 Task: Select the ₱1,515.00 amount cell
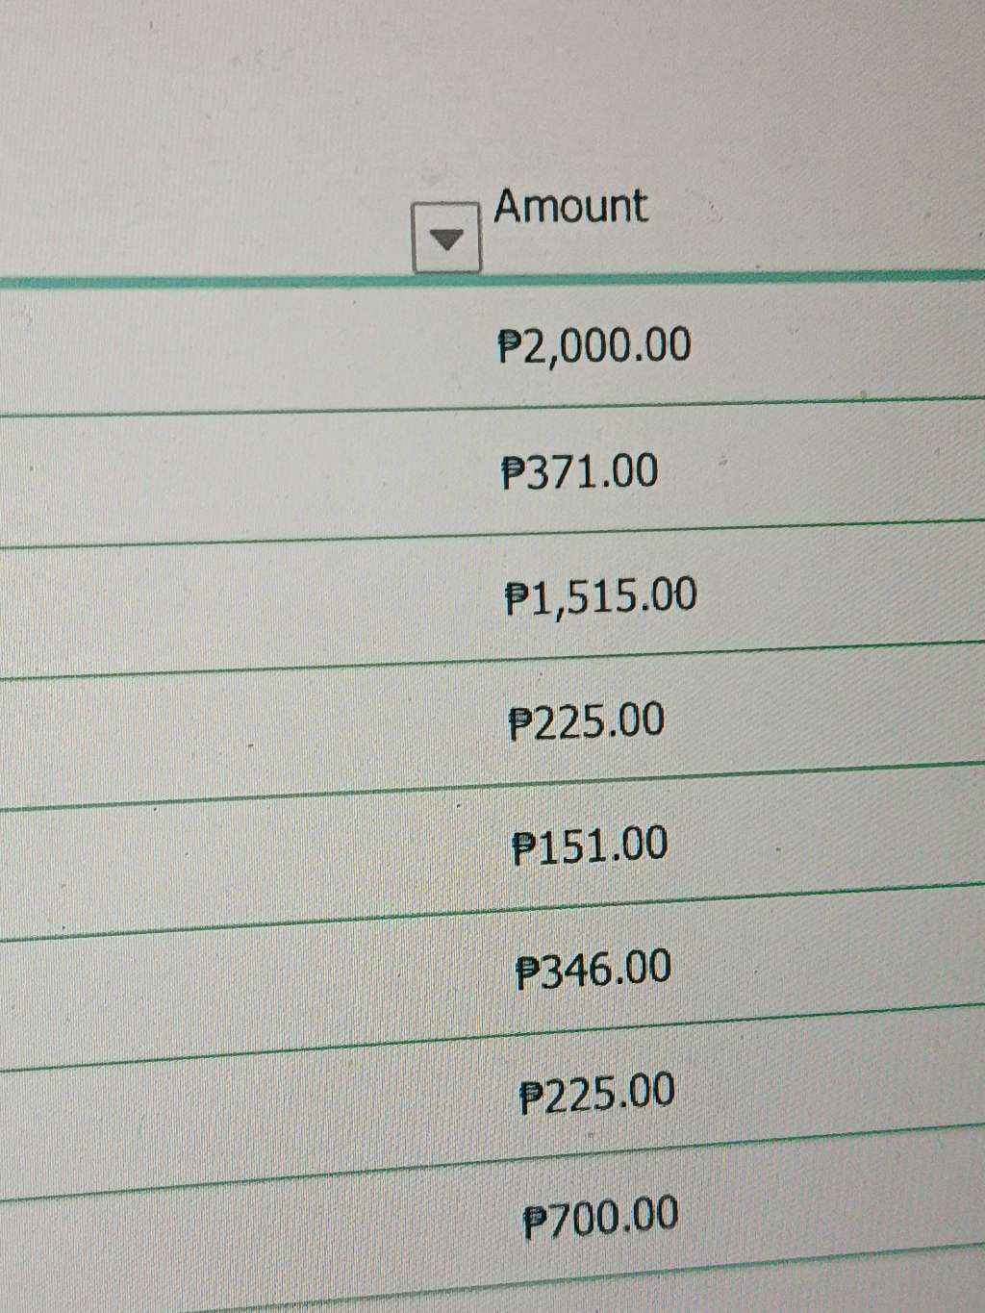(x=600, y=595)
